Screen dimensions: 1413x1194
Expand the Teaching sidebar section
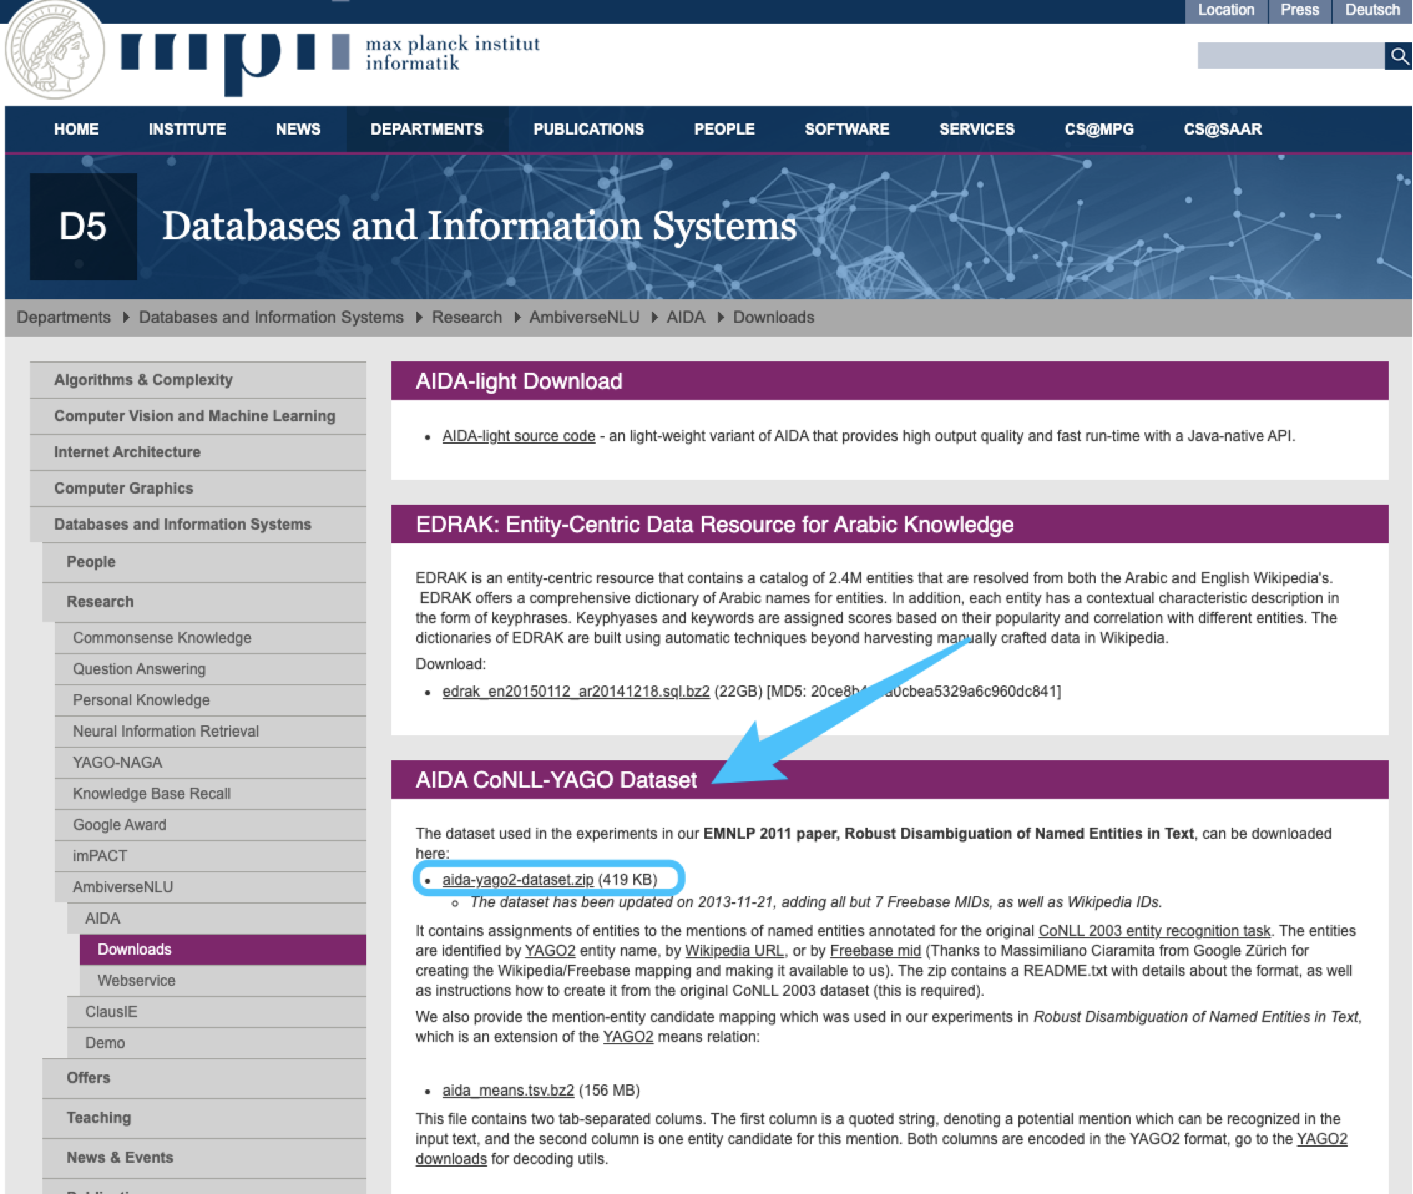click(x=99, y=1117)
